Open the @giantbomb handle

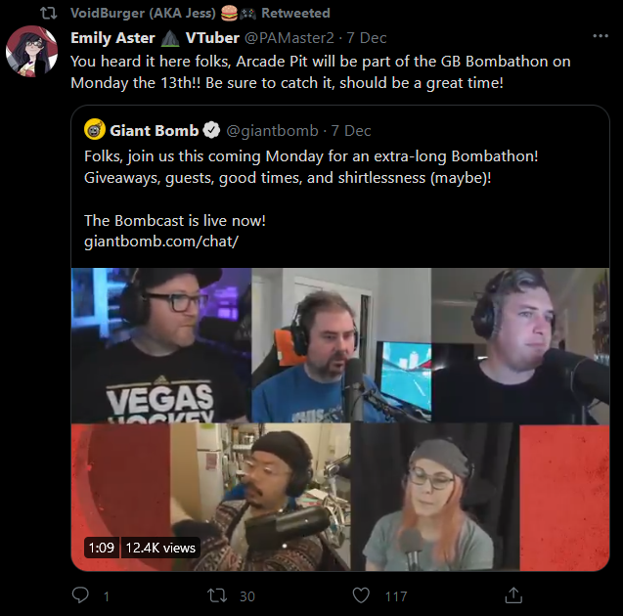pos(272,130)
